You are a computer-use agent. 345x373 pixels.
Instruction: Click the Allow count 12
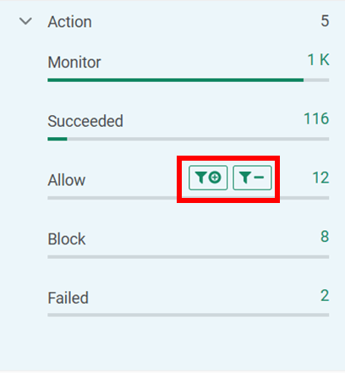pos(320,178)
